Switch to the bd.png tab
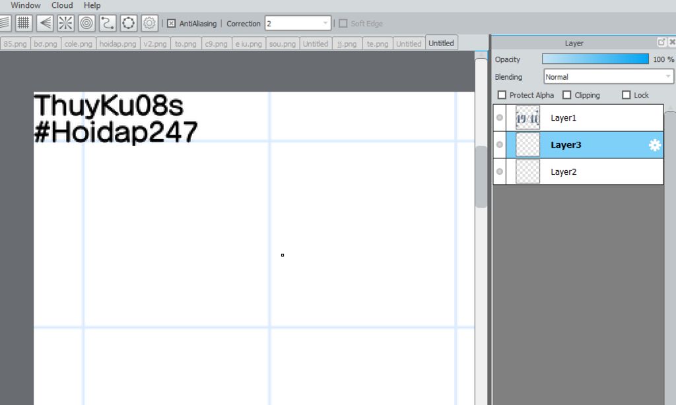This screenshot has width=676, height=405. point(46,44)
